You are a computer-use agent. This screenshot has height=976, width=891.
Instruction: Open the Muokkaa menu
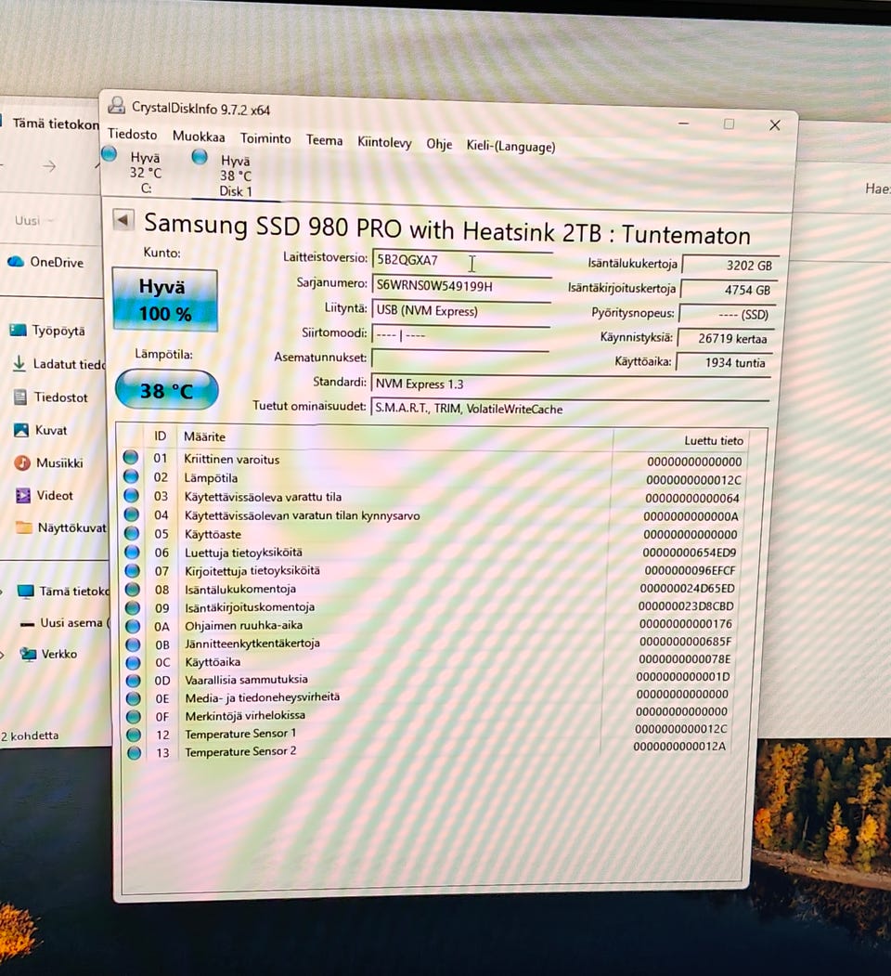pos(199,137)
